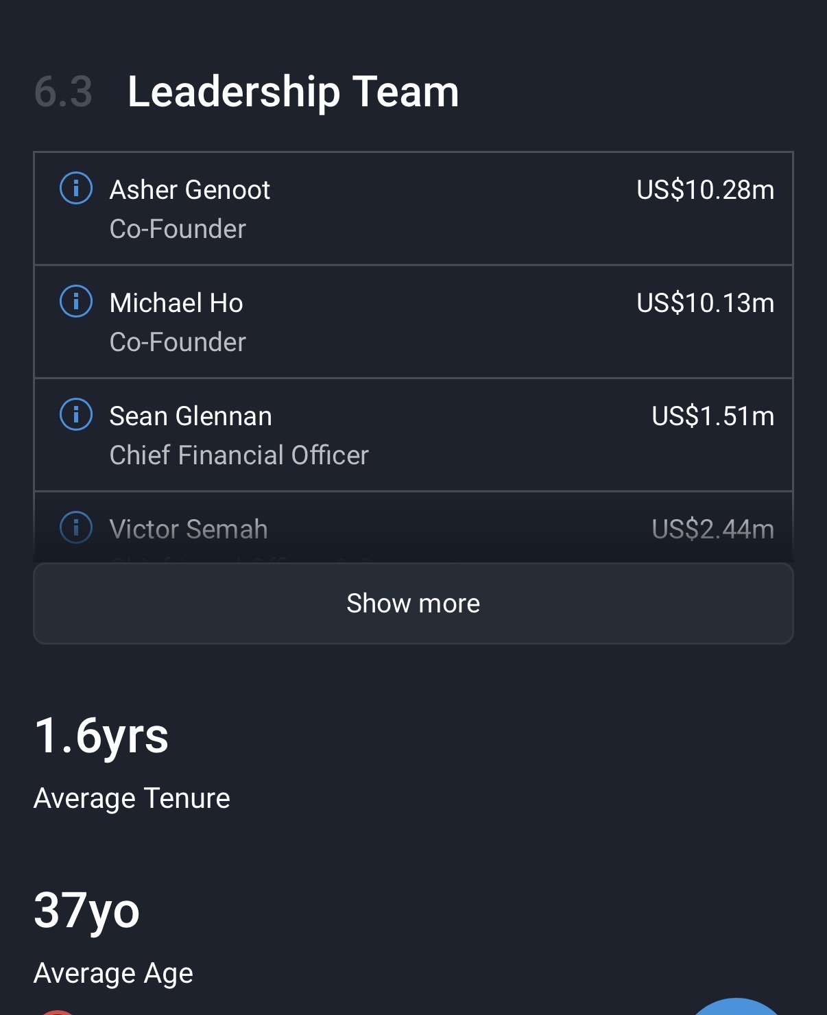Viewport: 827px width, 1015px height.
Task: Click the US$1.51m compensation figure
Action: tap(712, 416)
